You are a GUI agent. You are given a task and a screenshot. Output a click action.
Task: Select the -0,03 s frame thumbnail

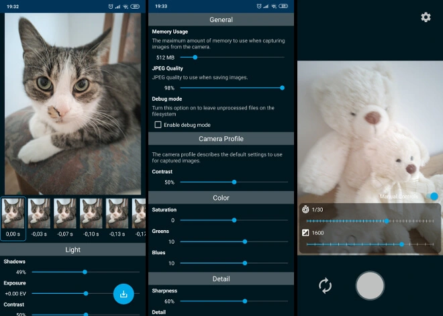click(39, 214)
